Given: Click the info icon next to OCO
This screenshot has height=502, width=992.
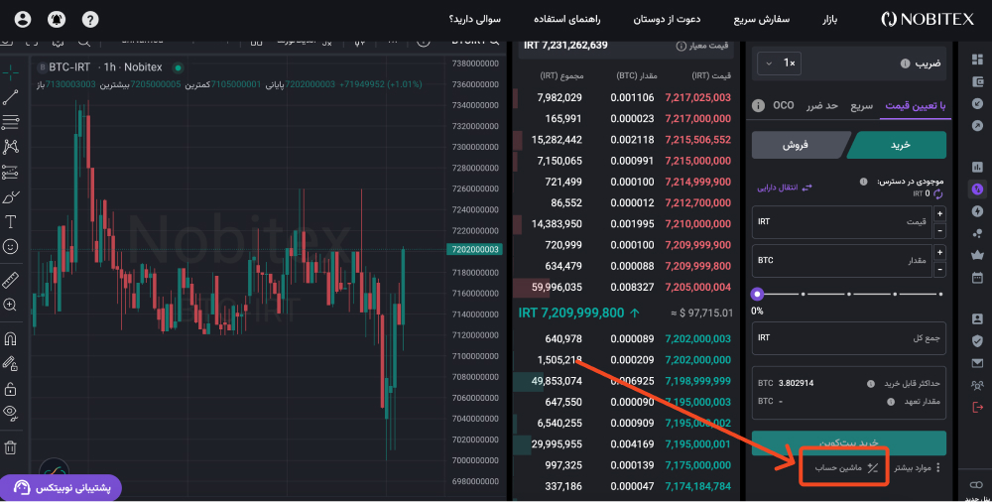Looking at the screenshot, I should 758,106.
